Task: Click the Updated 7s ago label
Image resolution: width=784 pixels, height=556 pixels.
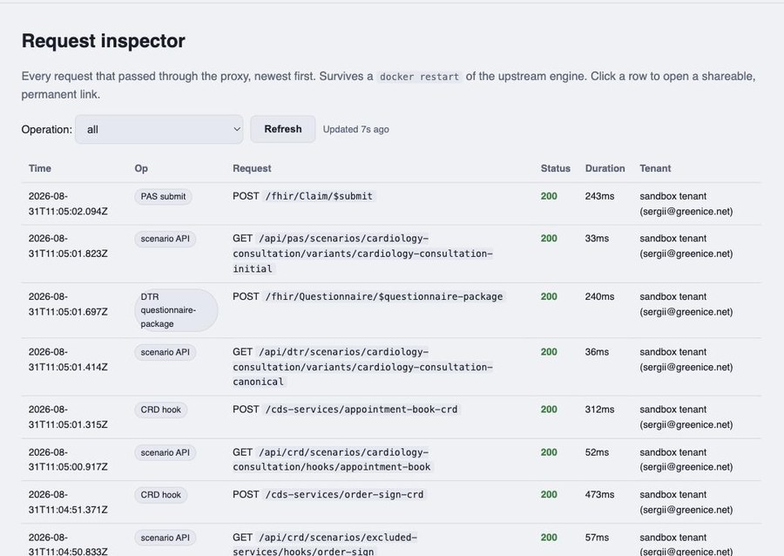Action: pyautogui.click(x=356, y=130)
